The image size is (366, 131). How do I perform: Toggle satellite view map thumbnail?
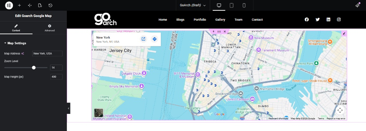point(99,113)
